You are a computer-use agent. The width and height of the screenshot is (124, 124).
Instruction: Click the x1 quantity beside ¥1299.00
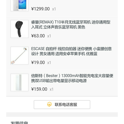tap(54, 9)
